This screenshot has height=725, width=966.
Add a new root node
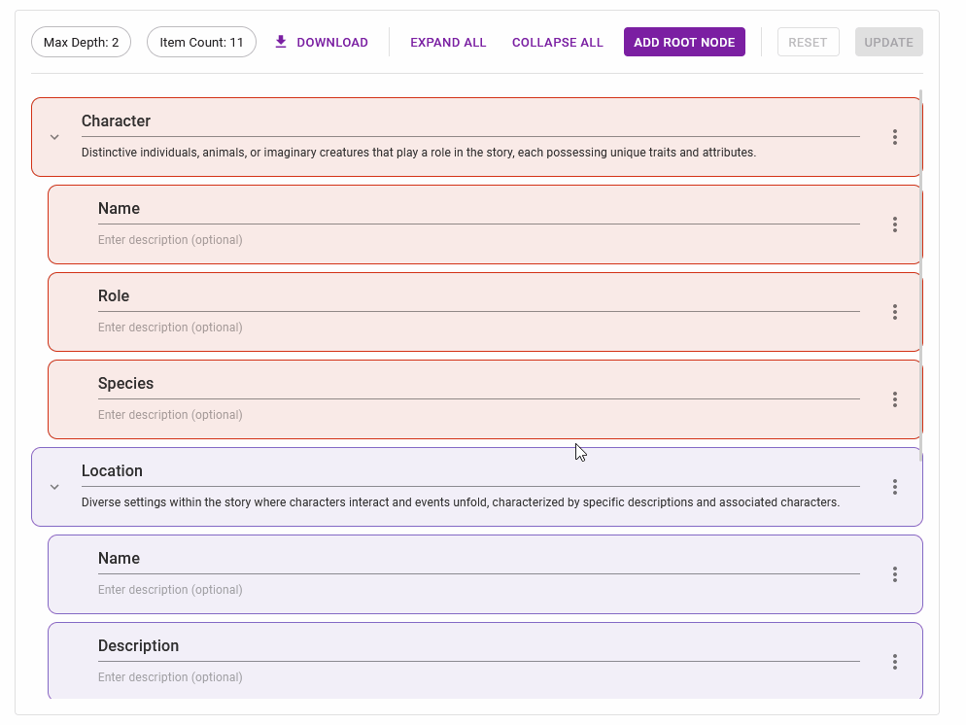[x=684, y=42]
